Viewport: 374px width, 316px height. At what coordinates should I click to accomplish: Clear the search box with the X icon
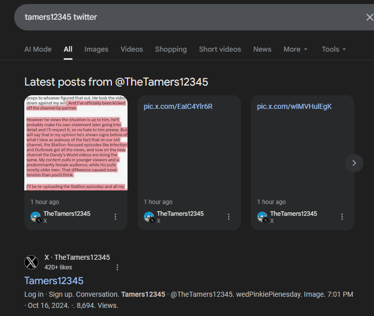pos(370,17)
